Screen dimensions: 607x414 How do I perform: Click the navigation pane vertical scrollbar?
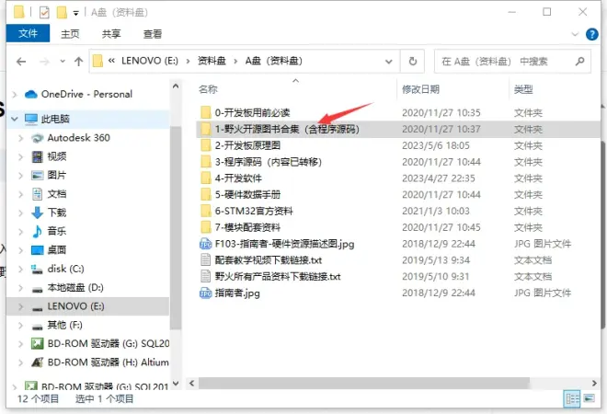[176, 228]
